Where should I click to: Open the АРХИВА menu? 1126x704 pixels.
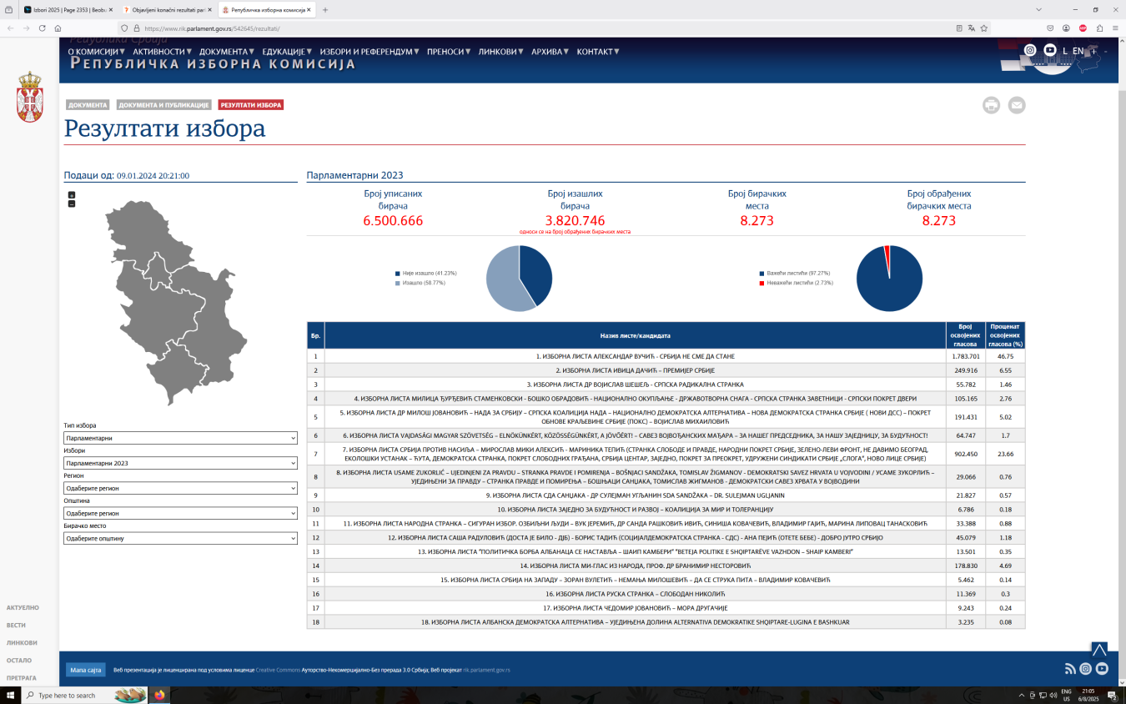[550, 51]
